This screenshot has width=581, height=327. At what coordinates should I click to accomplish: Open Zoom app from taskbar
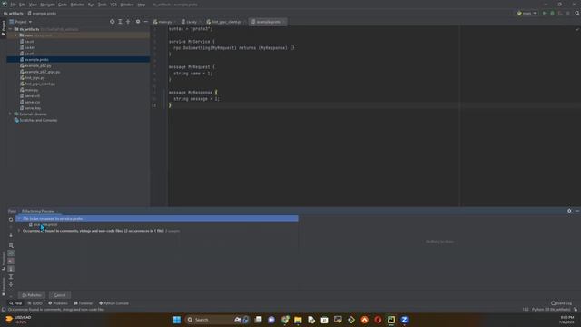coord(404,320)
